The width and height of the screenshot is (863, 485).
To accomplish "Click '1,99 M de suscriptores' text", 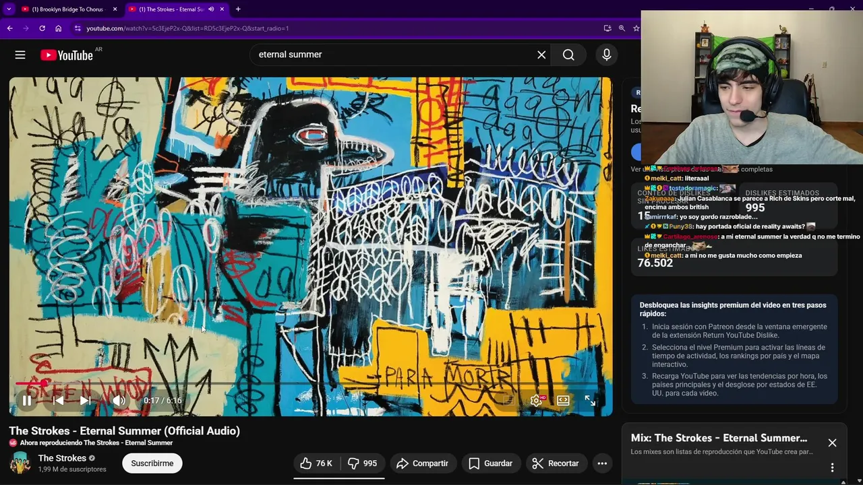I will pyautogui.click(x=72, y=469).
